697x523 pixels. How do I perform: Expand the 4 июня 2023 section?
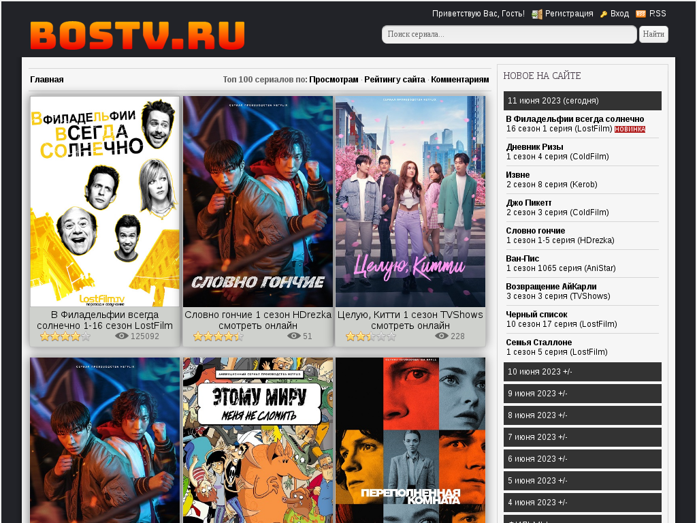coord(583,503)
